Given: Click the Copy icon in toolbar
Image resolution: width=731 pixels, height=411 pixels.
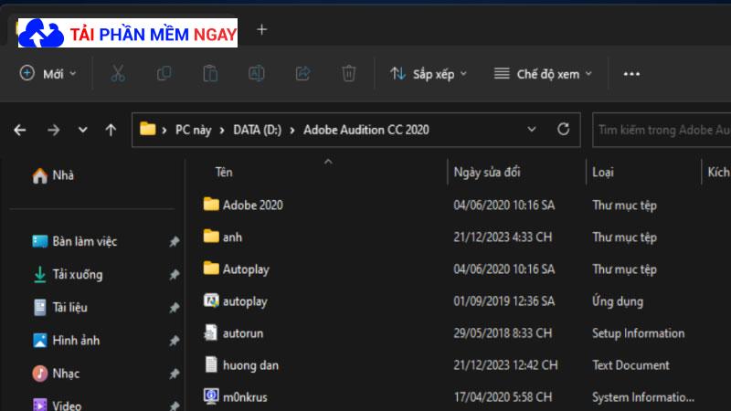Looking at the screenshot, I should coord(164,74).
